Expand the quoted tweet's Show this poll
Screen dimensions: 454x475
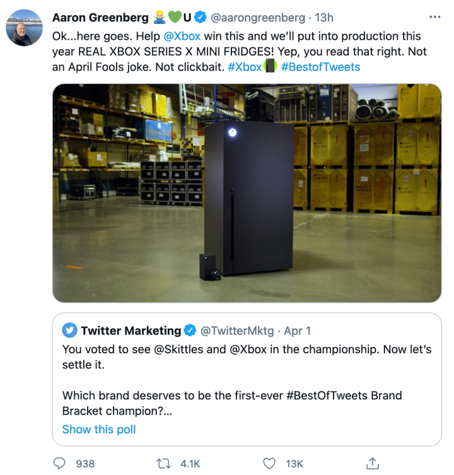point(99,430)
